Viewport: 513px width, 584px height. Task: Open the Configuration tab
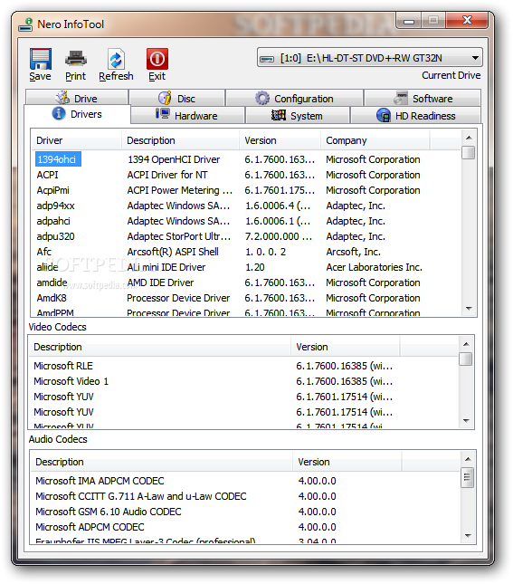click(294, 98)
